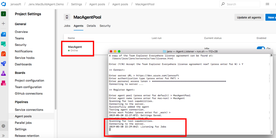
Task: Open Project configuration under Boards
Action: pyautogui.click(x=29, y=81)
